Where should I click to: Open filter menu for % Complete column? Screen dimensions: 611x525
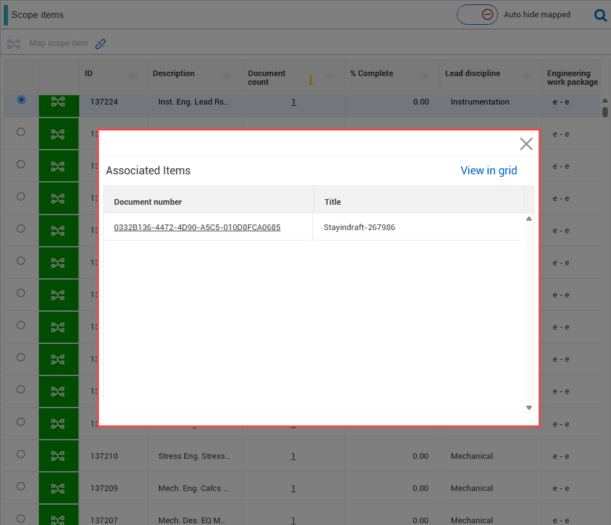point(424,77)
